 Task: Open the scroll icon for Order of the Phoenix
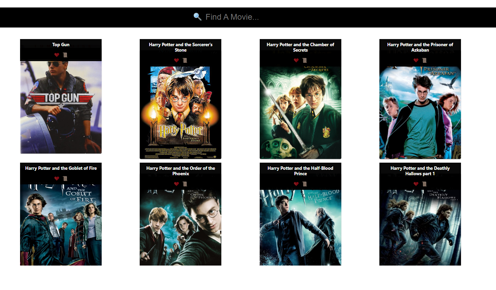point(185,184)
